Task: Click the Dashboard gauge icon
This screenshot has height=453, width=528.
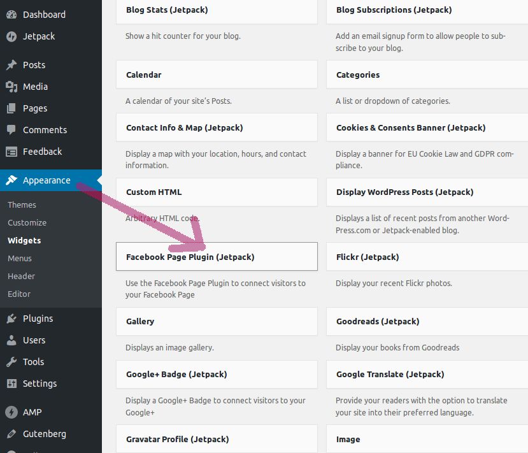Action: click(x=11, y=15)
